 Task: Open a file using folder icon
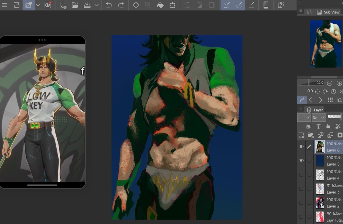coord(75,5)
